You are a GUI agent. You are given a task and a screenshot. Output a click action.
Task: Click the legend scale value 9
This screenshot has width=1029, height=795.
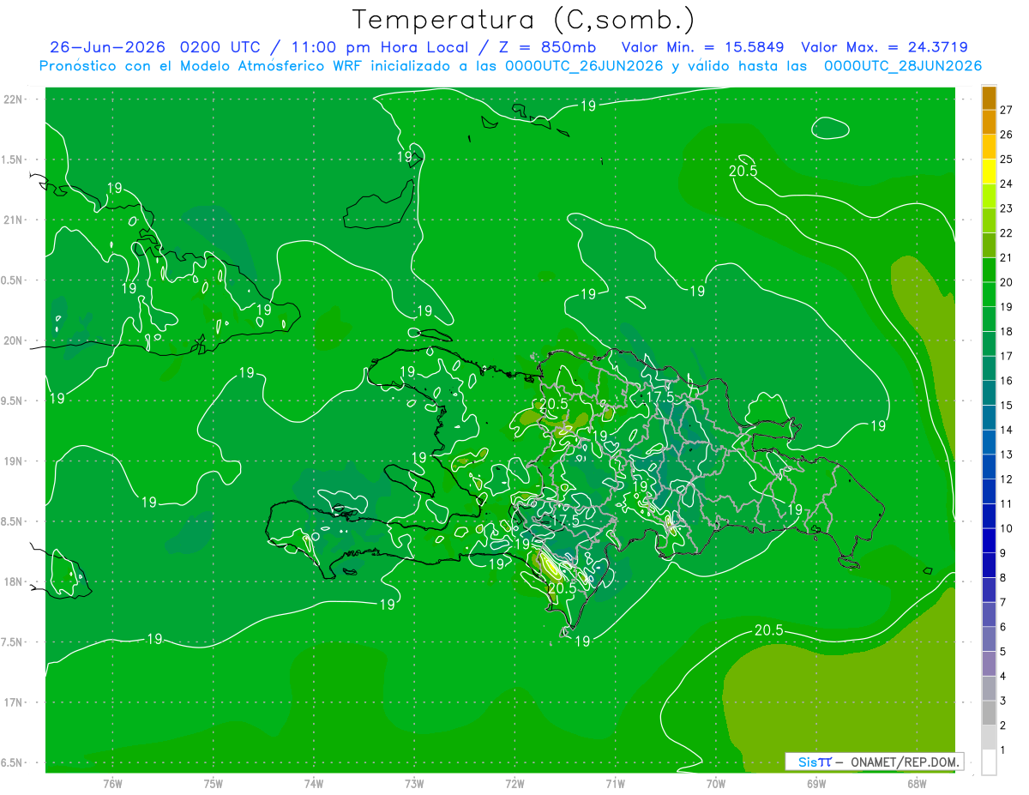[1003, 553]
